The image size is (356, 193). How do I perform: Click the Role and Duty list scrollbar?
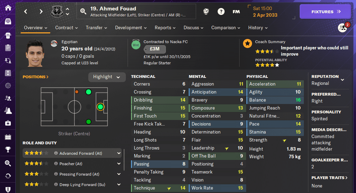(x=124, y=161)
